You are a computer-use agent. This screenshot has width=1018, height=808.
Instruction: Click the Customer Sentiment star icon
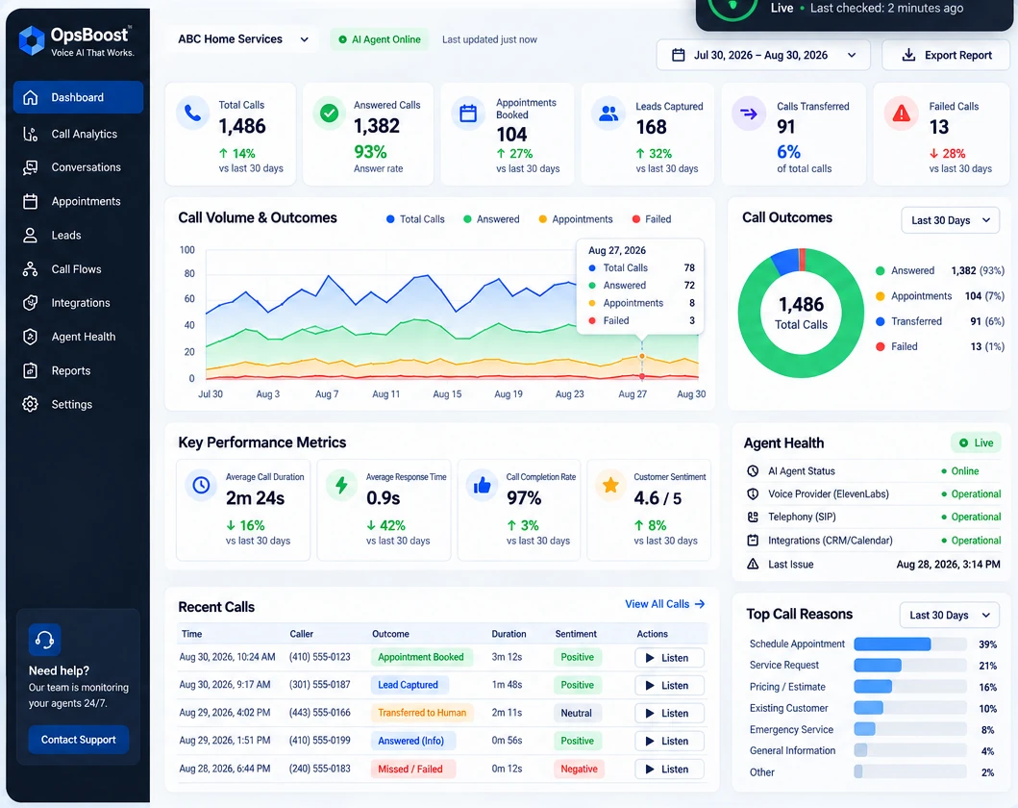coord(610,485)
